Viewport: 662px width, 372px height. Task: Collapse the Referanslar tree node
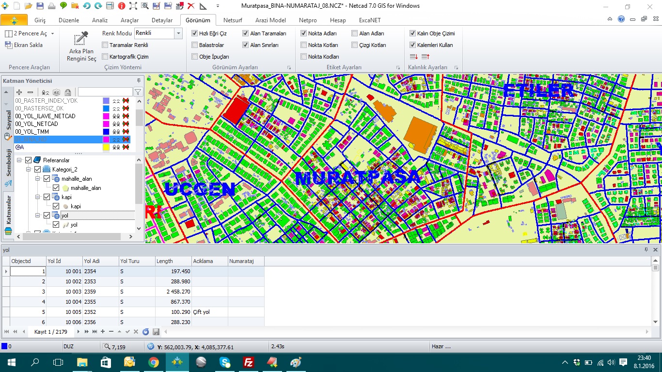point(19,160)
